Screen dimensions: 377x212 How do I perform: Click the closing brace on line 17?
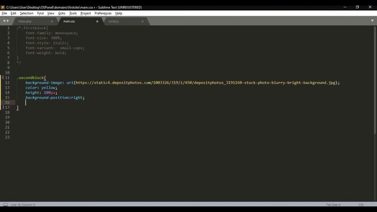18,108
